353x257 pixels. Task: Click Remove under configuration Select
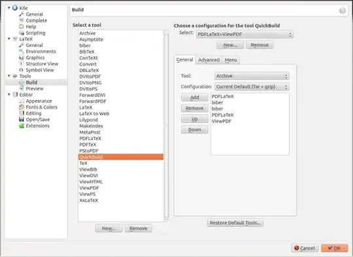tap(260, 45)
